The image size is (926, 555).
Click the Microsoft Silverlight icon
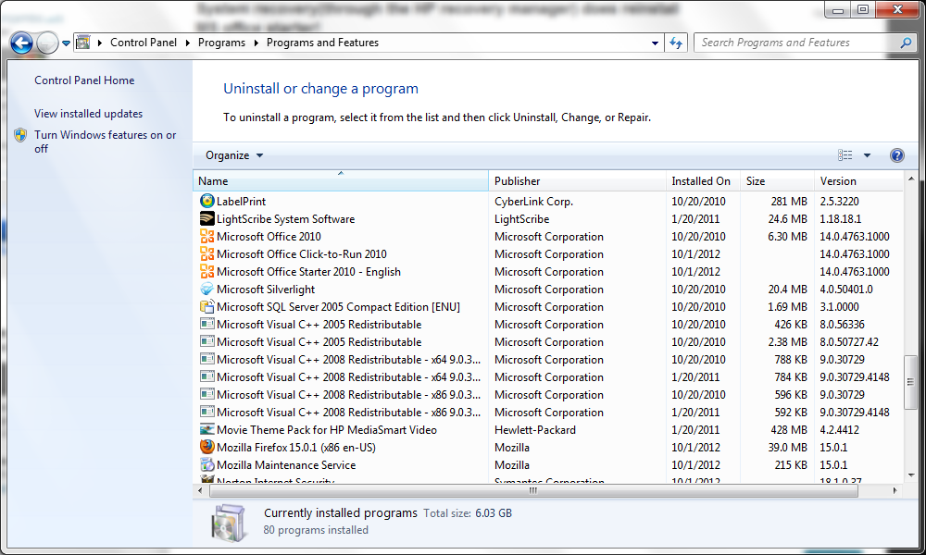[x=206, y=289]
